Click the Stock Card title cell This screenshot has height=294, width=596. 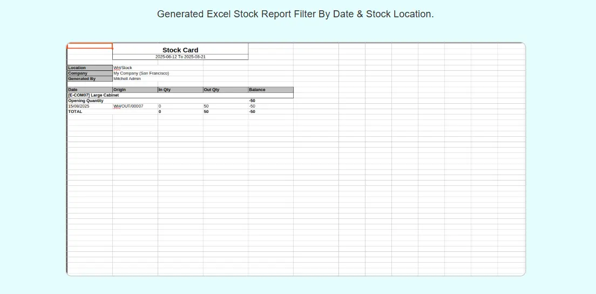pyautogui.click(x=180, y=50)
